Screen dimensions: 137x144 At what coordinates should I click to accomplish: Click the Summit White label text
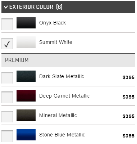click(56, 42)
